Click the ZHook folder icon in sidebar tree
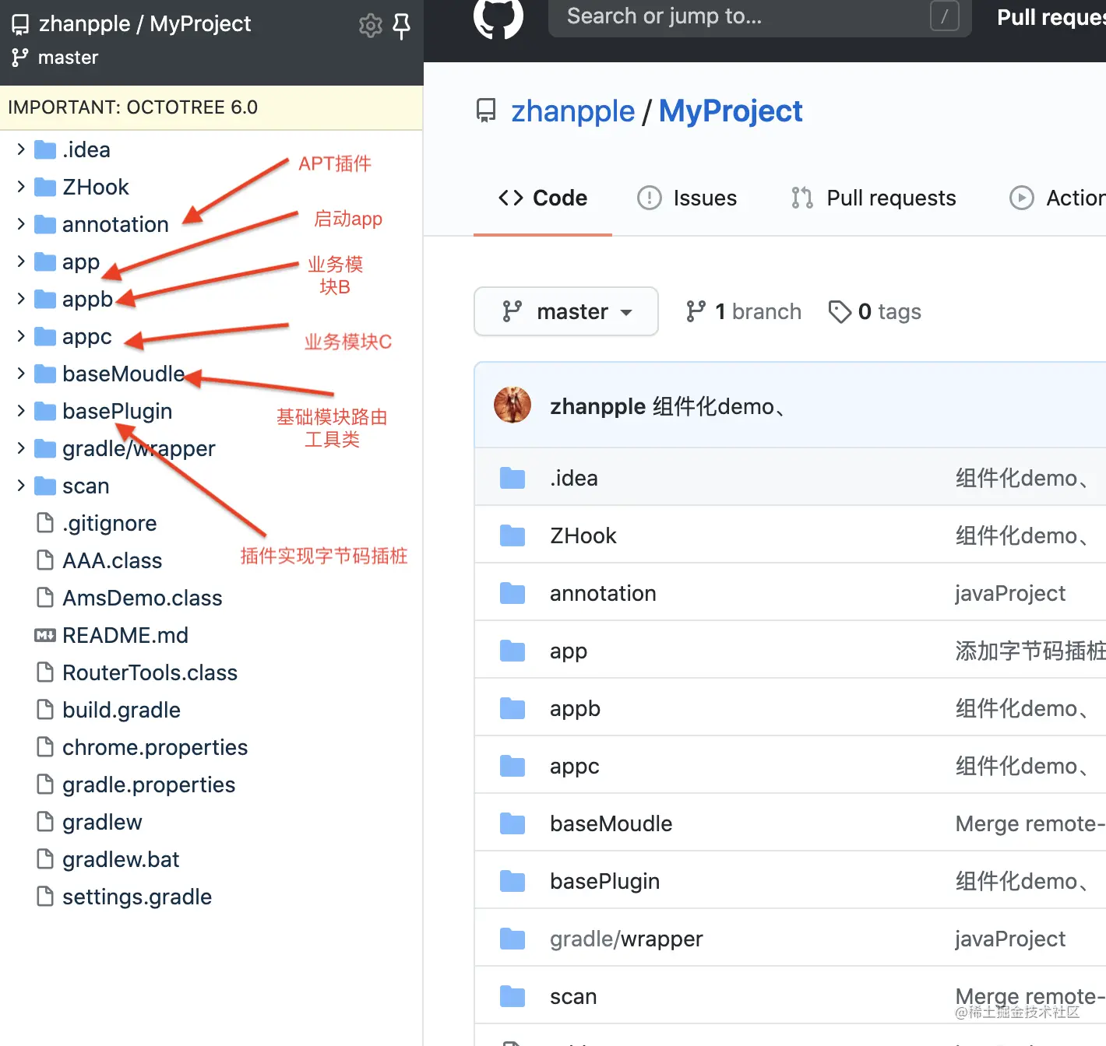Viewport: 1106px width, 1046px height. pos(45,187)
